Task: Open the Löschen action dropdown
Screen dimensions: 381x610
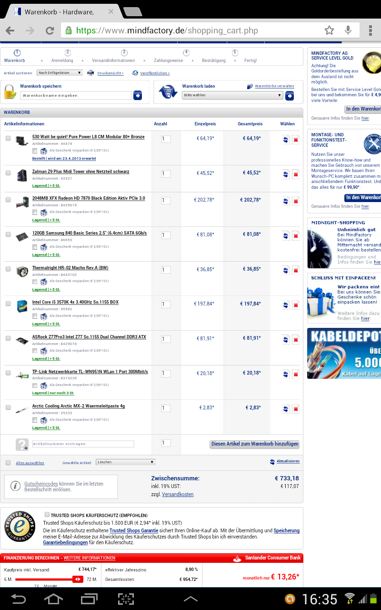Action: pos(126,462)
